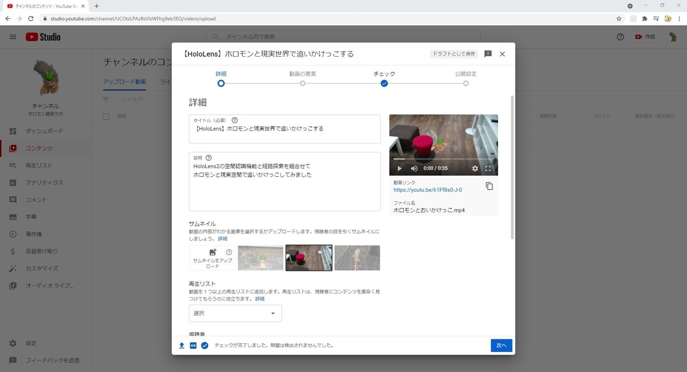The image size is (687, 372).
Task: Click the upload status arrow icon
Action: [182, 346]
